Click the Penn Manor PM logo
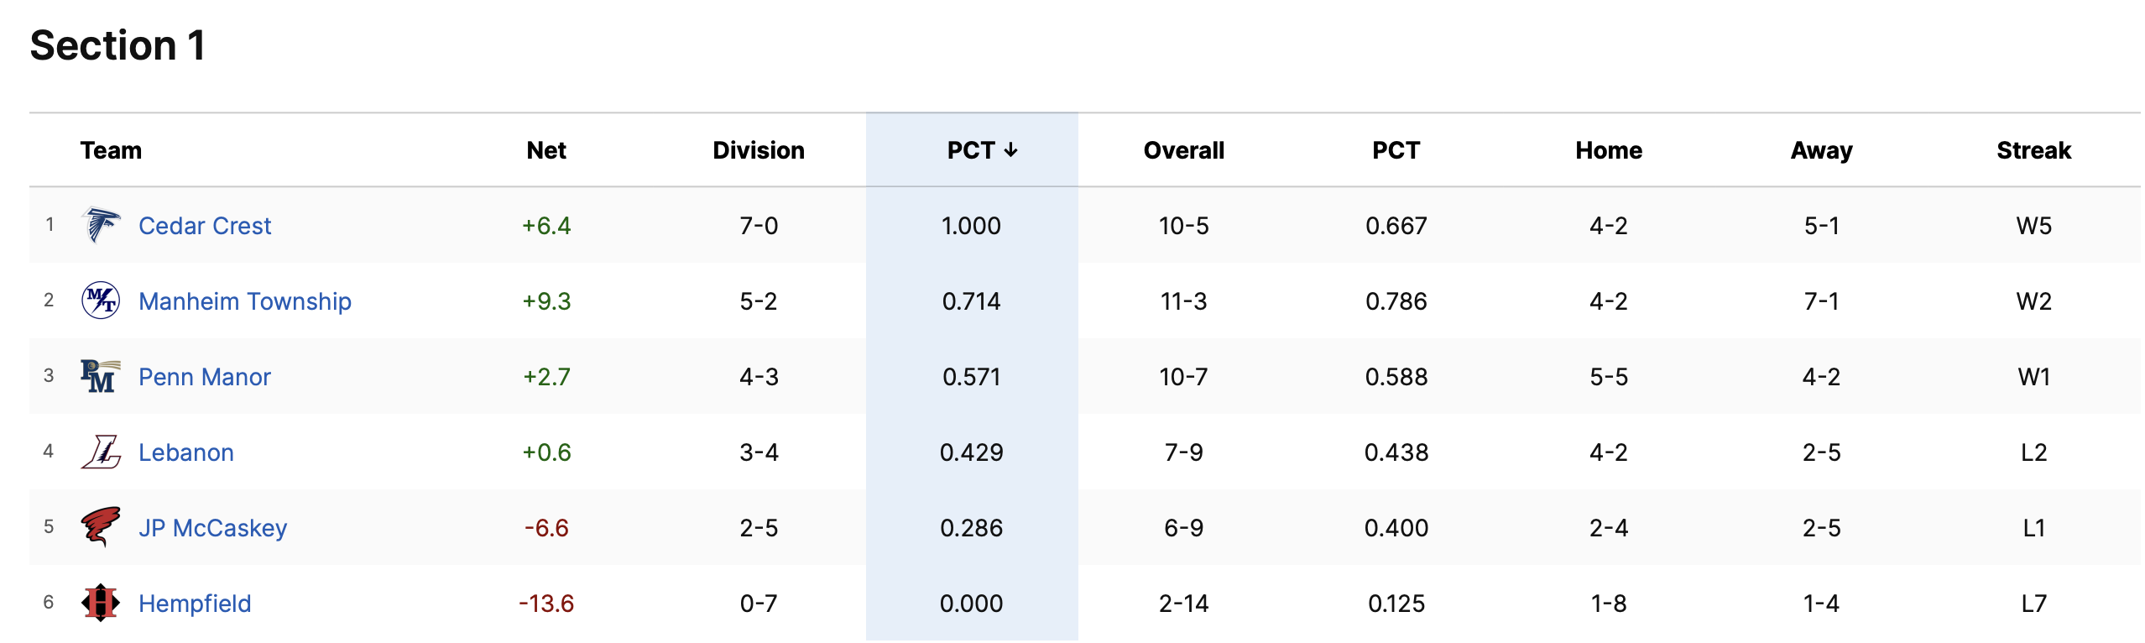This screenshot has height=643, width=2145. click(x=101, y=376)
